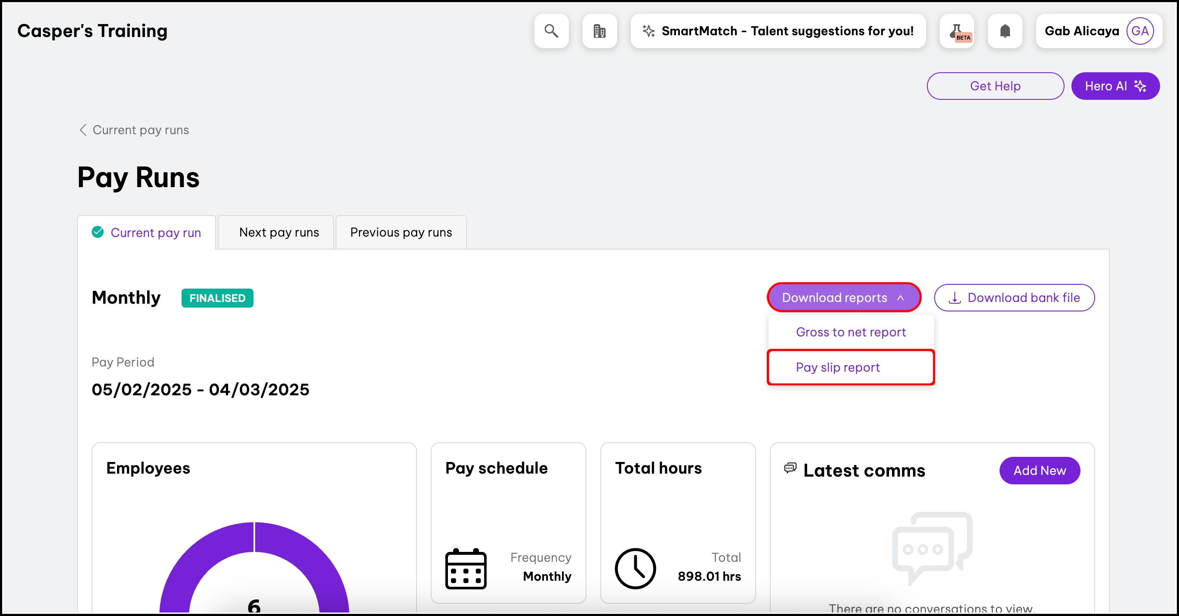
Task: Click the chat bubble icon beside Latest comms
Action: (x=790, y=468)
